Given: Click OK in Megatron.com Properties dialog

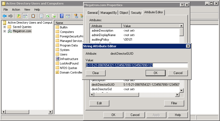Looking at the screenshot, I should (113, 115).
